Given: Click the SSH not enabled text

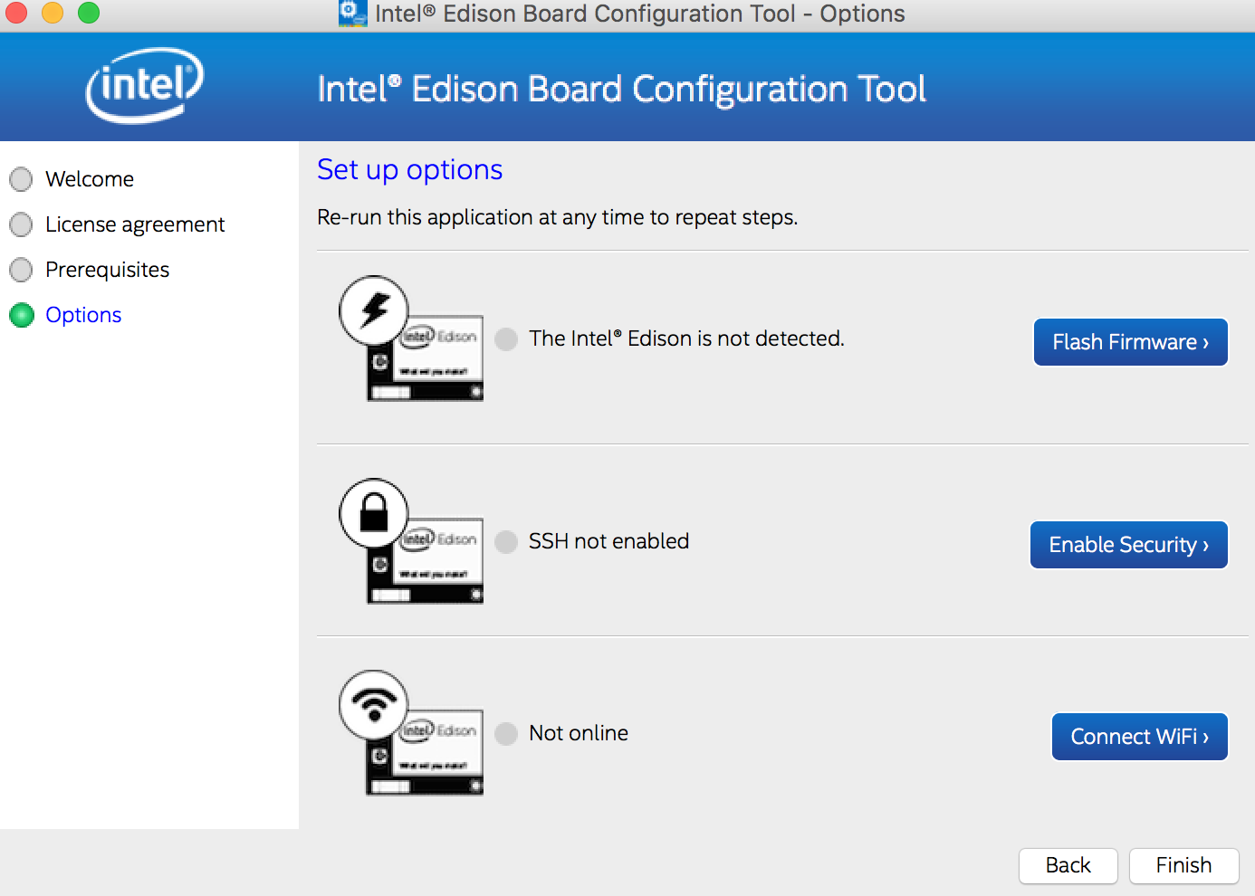Looking at the screenshot, I should point(608,541).
